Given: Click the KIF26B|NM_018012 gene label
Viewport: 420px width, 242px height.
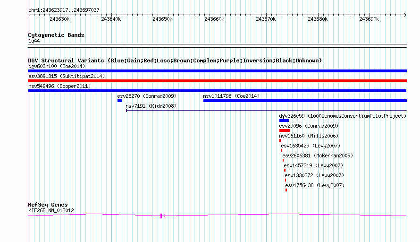Looking at the screenshot, I should pos(51,211).
